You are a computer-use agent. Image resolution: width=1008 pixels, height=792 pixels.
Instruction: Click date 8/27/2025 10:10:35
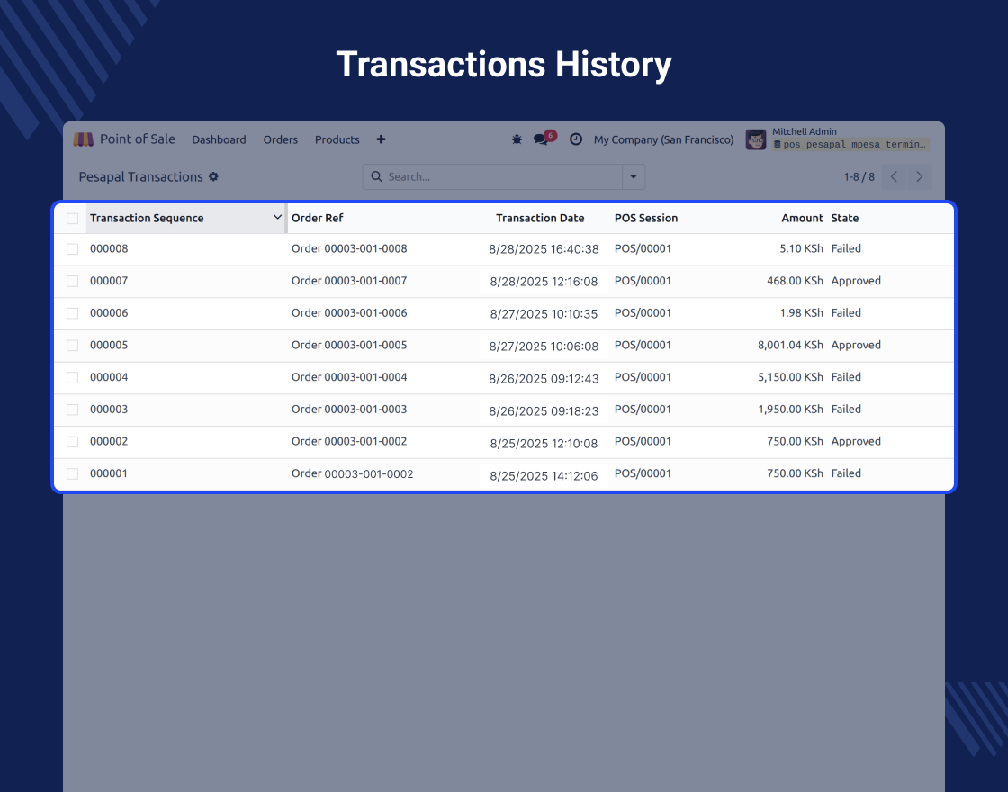pyautogui.click(x=544, y=314)
